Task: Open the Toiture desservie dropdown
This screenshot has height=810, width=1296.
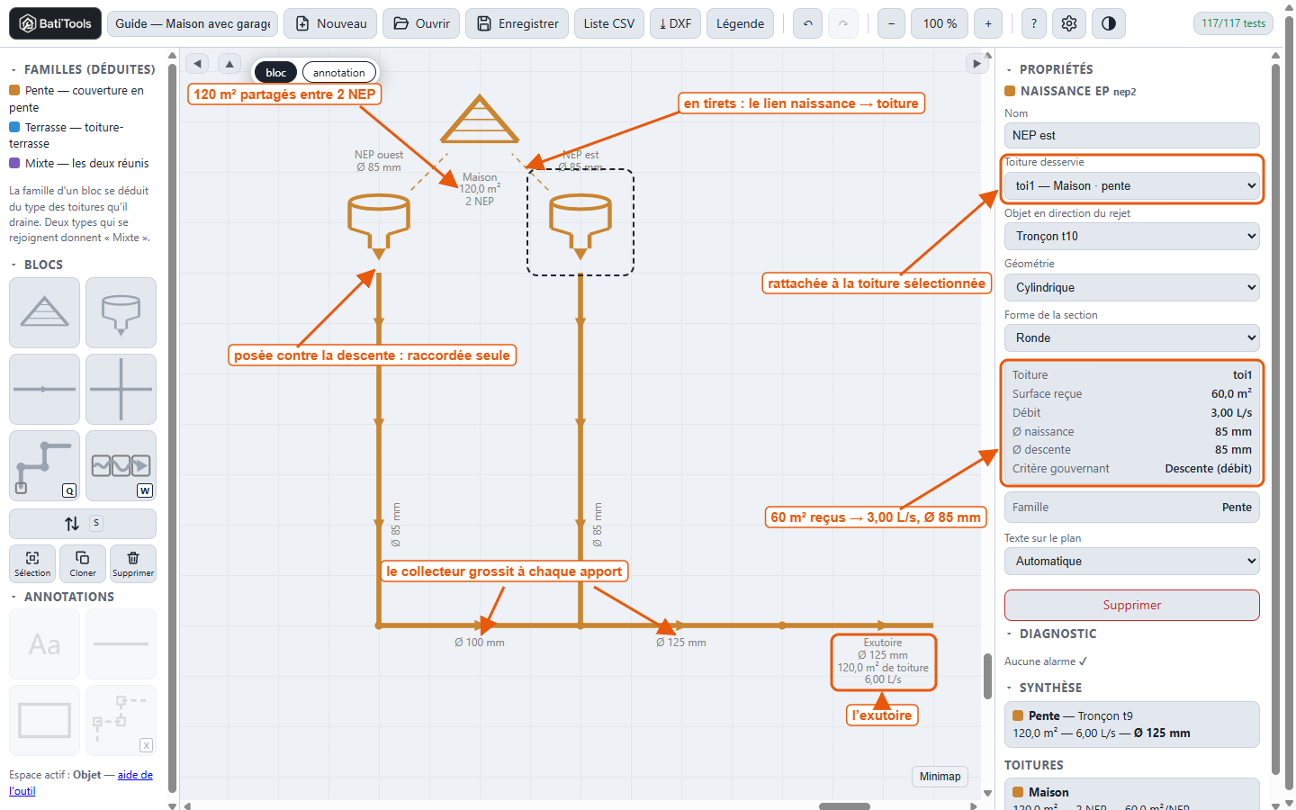Action: (1132, 185)
